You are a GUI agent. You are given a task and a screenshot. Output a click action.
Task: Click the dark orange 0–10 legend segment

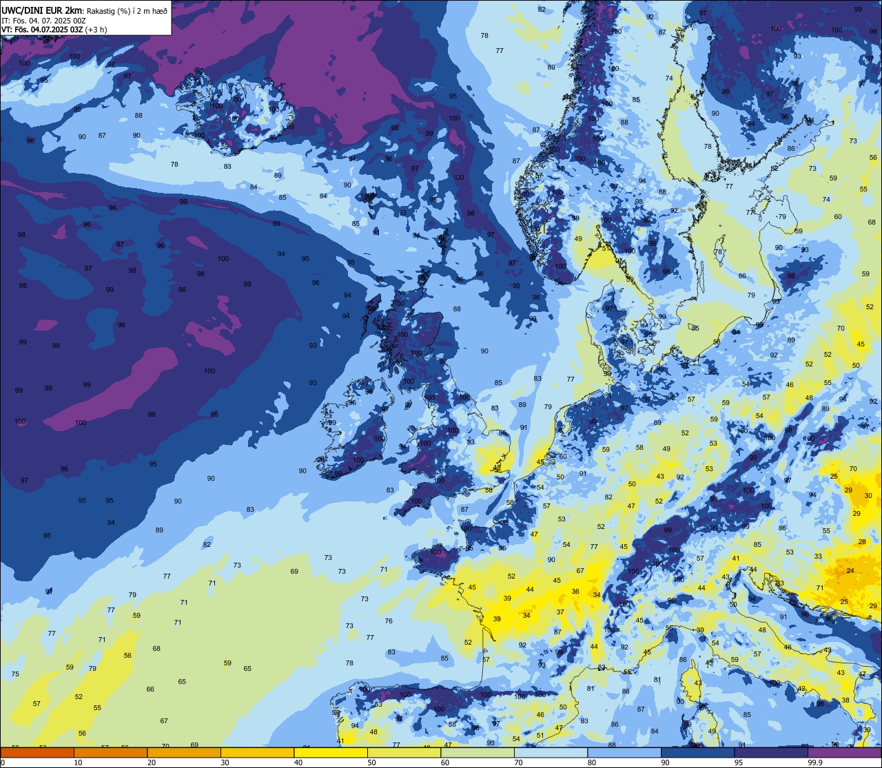pyautogui.click(x=37, y=752)
